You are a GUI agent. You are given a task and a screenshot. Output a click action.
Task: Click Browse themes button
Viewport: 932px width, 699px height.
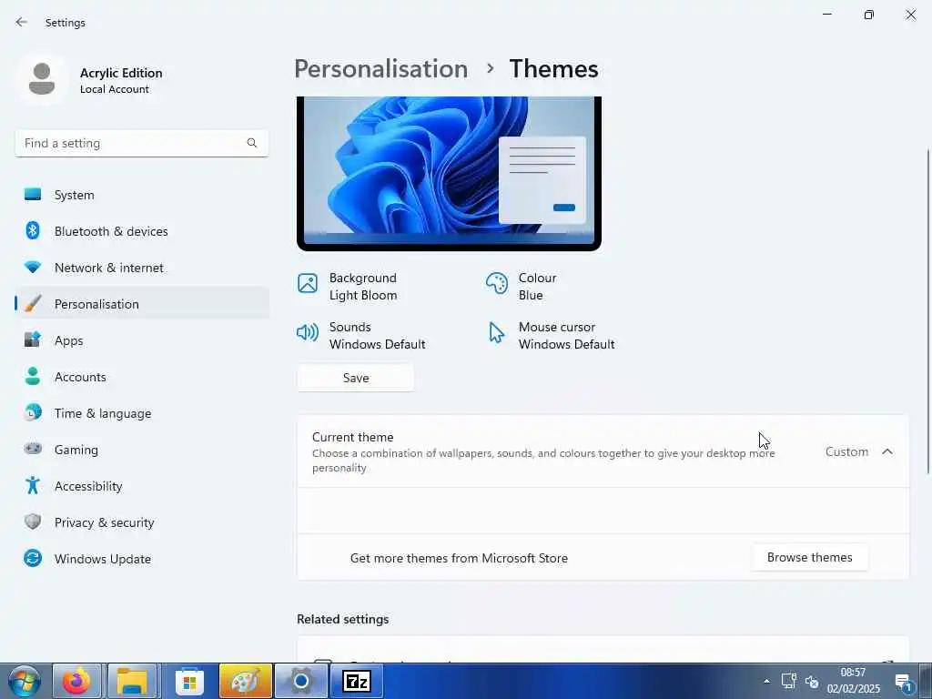[x=809, y=558]
